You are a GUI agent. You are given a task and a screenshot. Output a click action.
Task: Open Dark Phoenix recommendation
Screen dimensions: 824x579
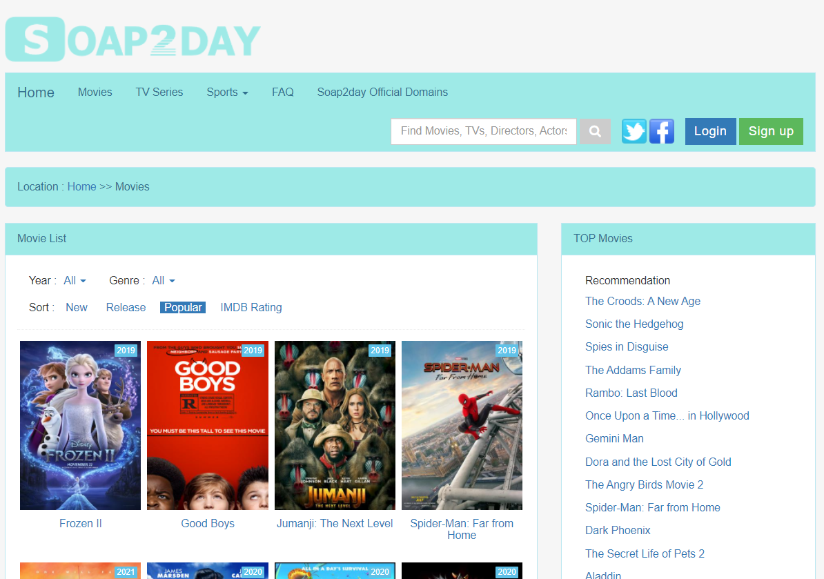click(618, 530)
